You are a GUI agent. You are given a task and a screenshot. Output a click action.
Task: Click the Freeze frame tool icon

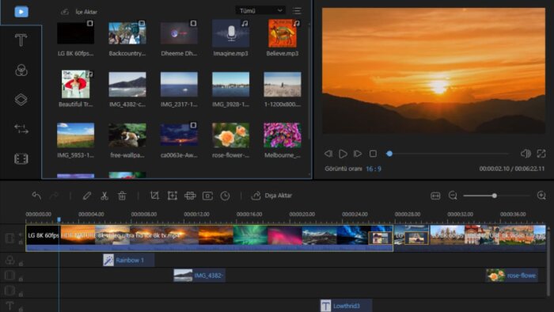coord(207,196)
